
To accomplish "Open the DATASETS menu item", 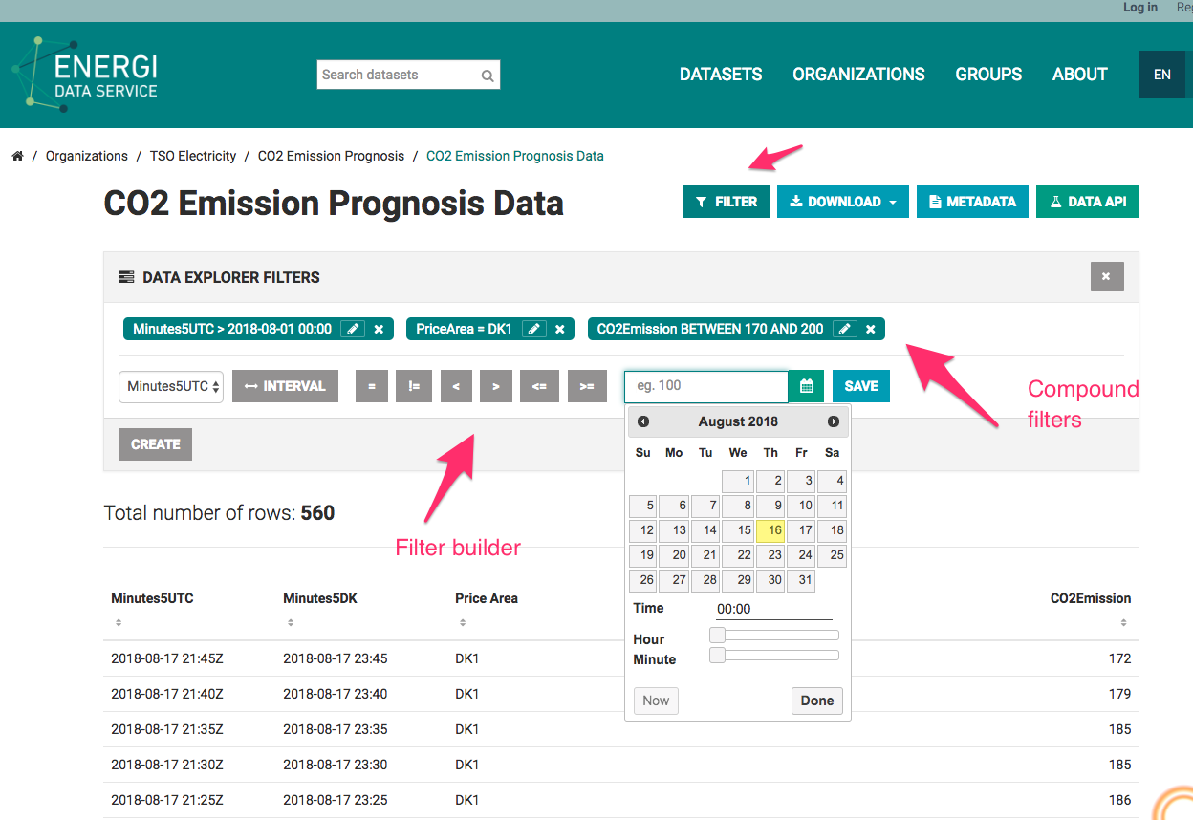I will click(720, 75).
